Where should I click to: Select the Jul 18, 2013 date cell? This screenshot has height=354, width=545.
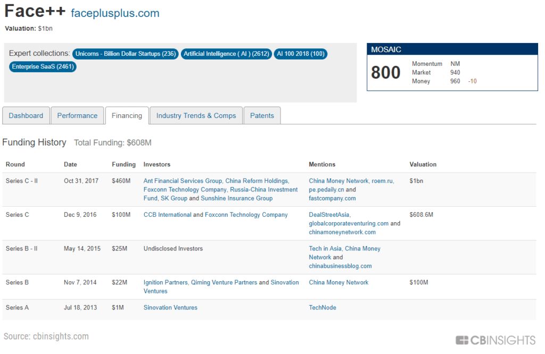(x=80, y=308)
